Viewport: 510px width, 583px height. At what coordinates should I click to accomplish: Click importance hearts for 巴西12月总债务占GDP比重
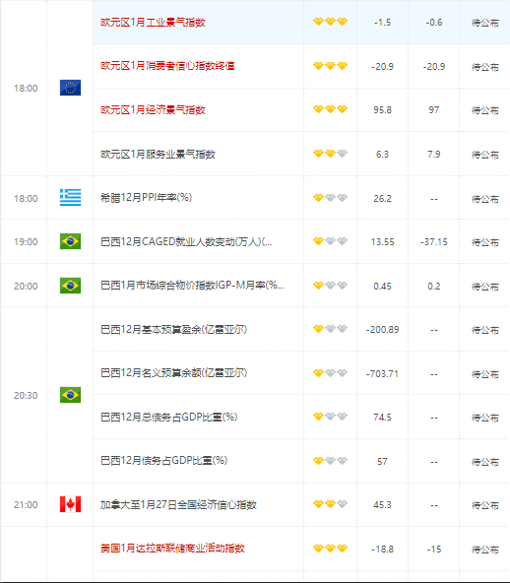(x=330, y=417)
